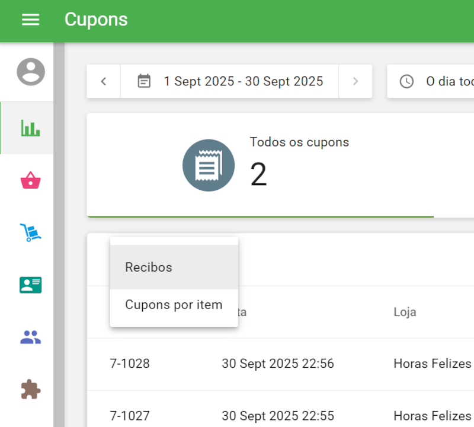Open the reports bar chart section
Image resolution: width=474 pixels, height=427 pixels.
[30, 128]
